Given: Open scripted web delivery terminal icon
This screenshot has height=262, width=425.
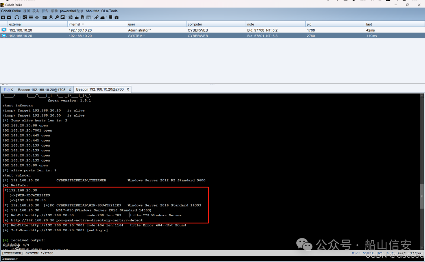Looking at the screenshot, I should click(x=89, y=17).
